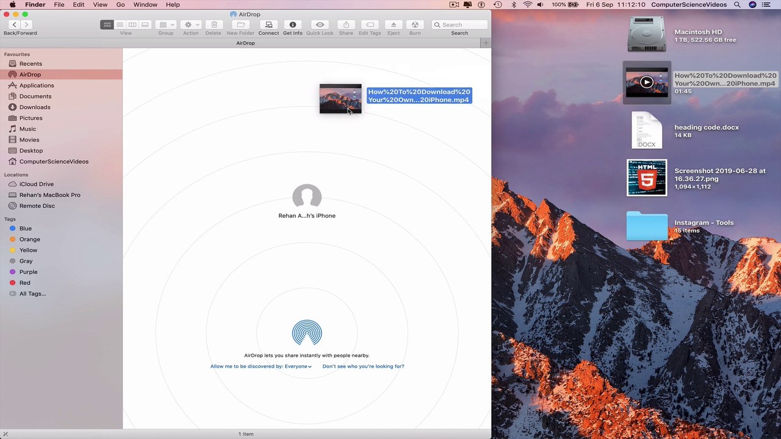
Task: Click the Delete trash toolbar icon
Action: pos(214,24)
